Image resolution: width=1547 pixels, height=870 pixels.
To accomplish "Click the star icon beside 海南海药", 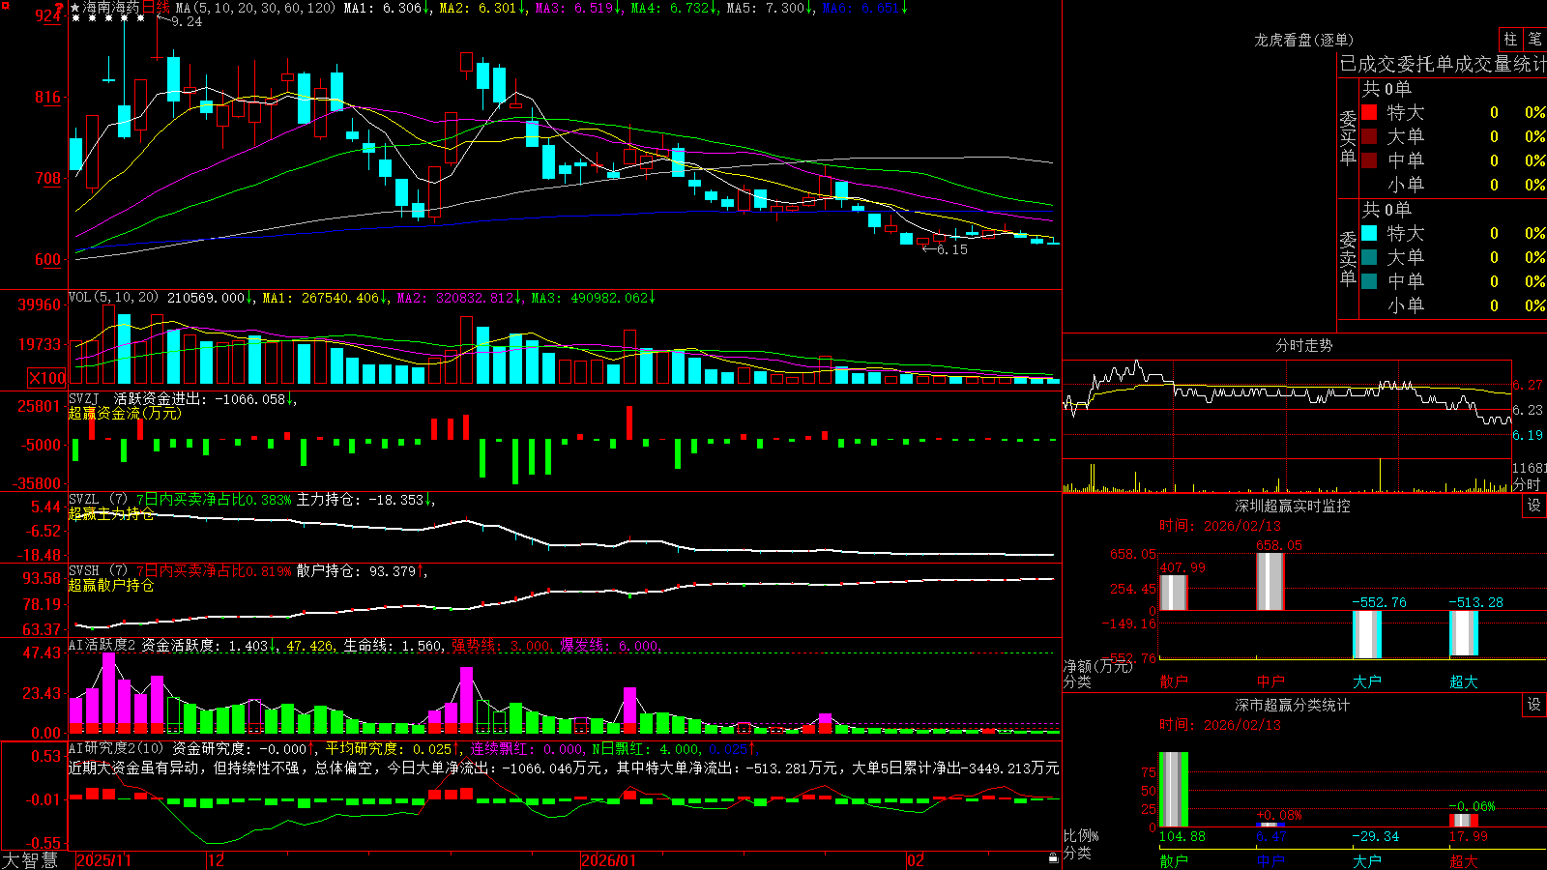I will pos(75,8).
